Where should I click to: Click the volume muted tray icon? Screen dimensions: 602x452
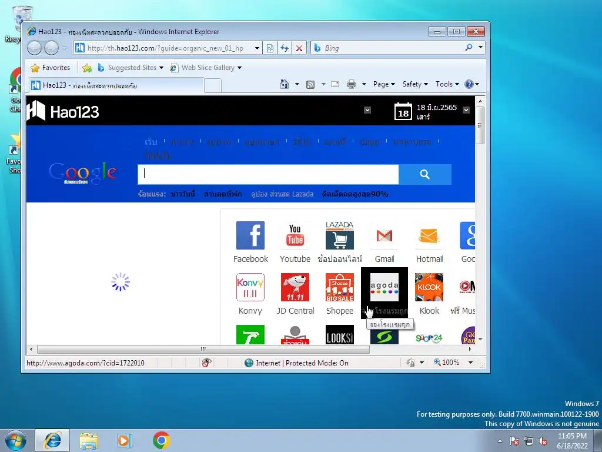pos(543,441)
